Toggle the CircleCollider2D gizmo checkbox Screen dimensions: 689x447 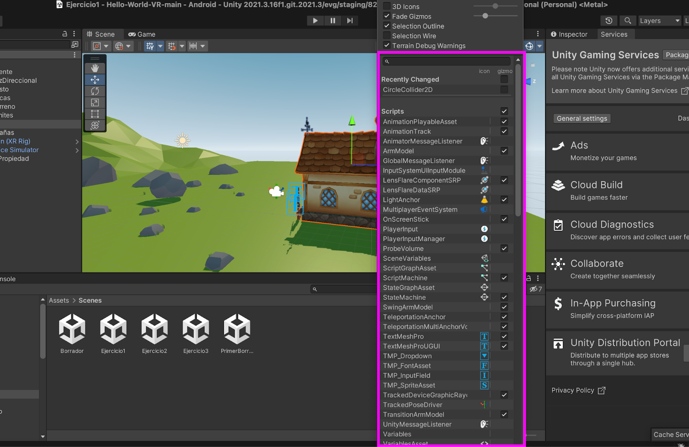tap(504, 90)
